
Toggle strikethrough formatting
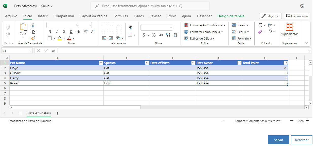click(78, 32)
